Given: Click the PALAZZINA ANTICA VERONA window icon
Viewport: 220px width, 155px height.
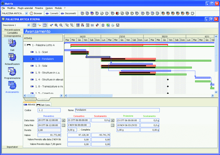Looking at the screenshot, I should [3, 19].
